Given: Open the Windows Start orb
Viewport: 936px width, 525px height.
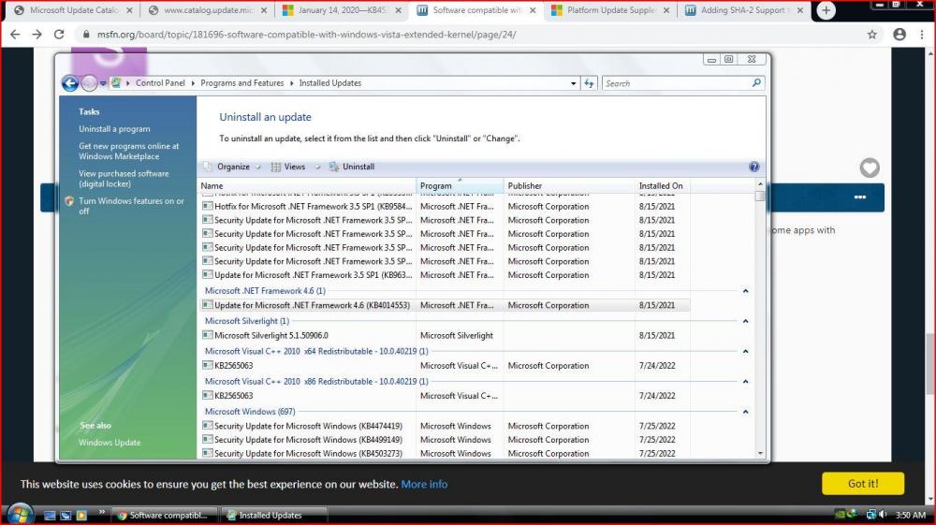Looking at the screenshot, I should [19, 514].
